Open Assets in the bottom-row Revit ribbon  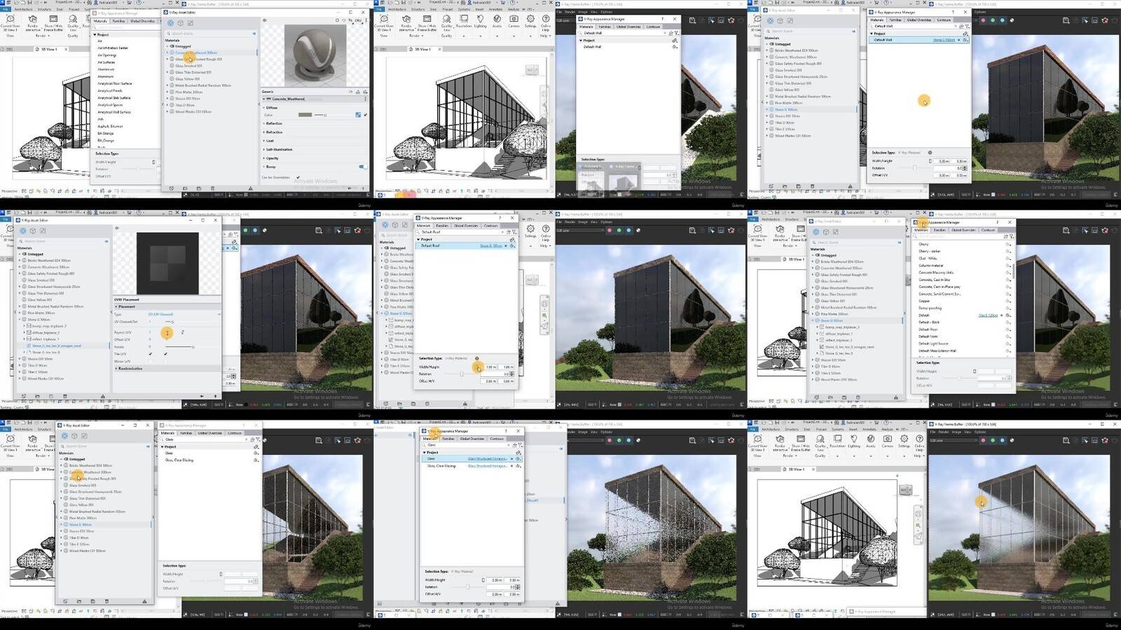(870, 443)
